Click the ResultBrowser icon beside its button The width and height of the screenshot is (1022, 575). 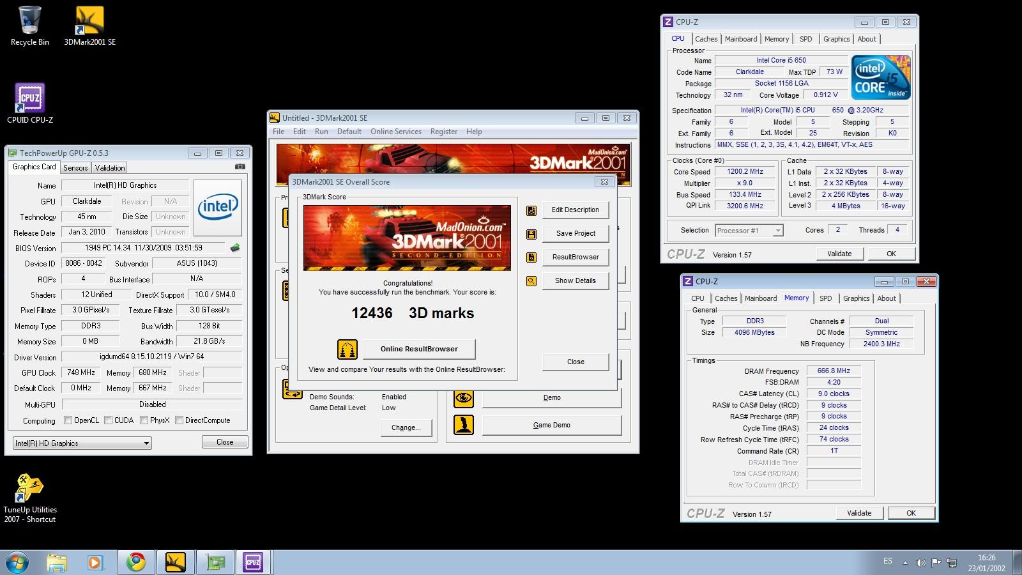click(x=531, y=257)
